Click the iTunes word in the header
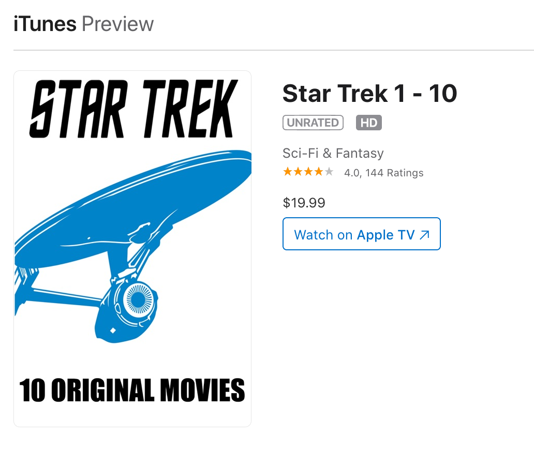 click(x=44, y=24)
